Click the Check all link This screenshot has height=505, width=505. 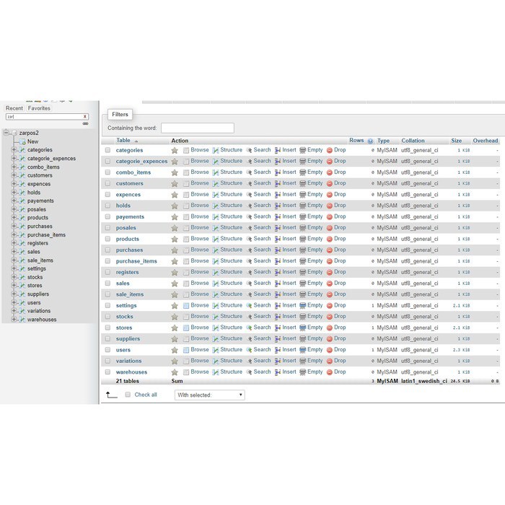[146, 395]
